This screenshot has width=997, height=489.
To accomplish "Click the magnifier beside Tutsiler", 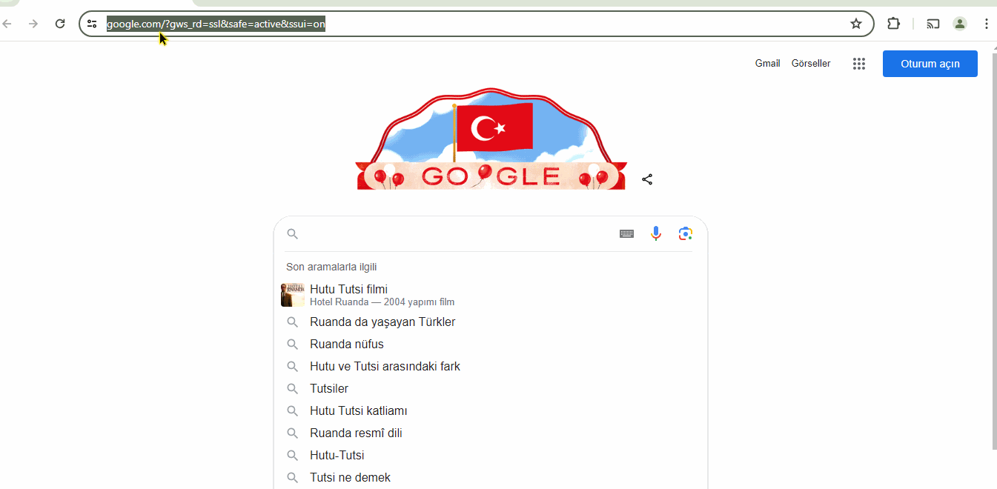I will coord(293,389).
